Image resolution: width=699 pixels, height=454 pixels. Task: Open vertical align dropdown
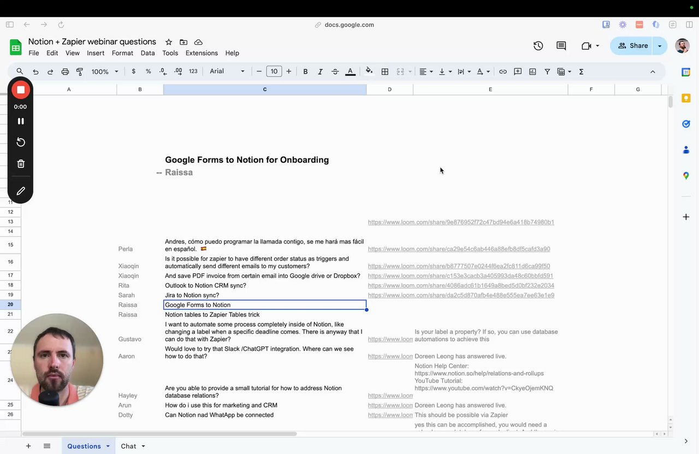click(x=445, y=72)
